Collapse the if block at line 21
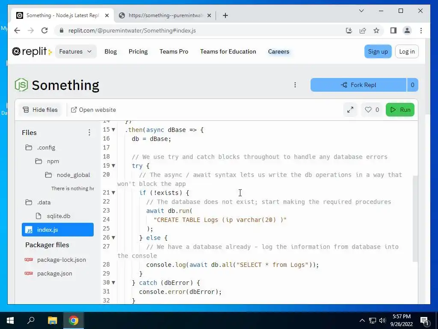The width and height of the screenshot is (438, 329). 113,192
